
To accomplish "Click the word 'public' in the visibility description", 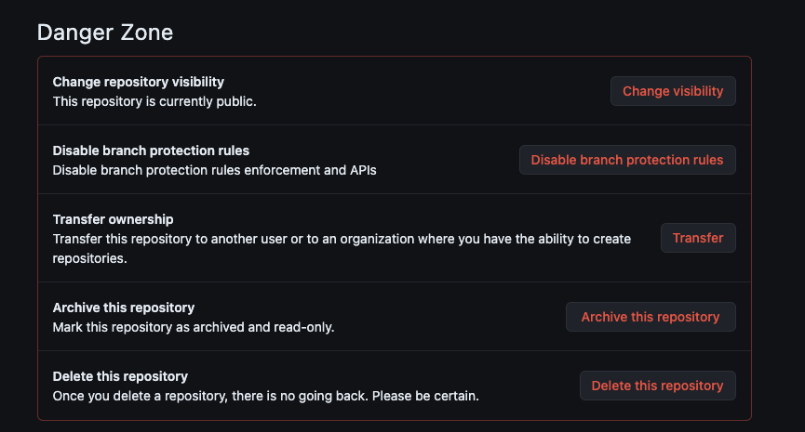I will 235,101.
